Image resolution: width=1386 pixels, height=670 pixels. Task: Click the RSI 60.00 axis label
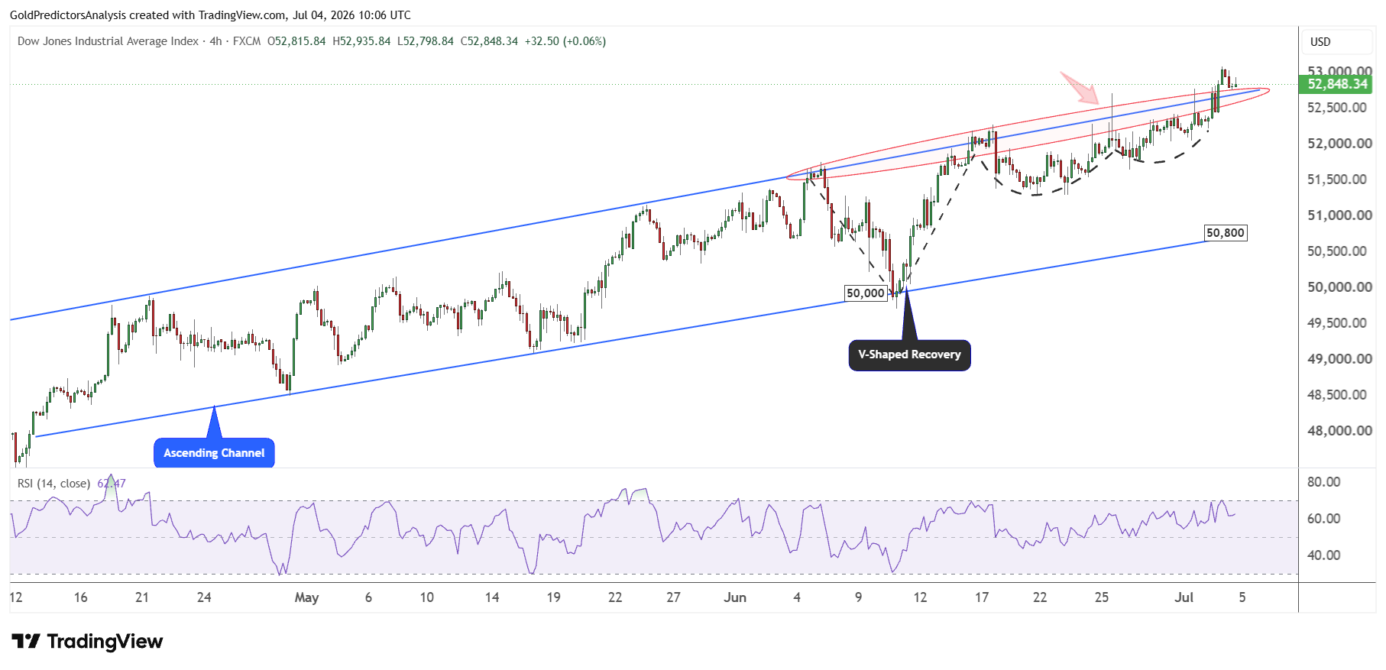pyautogui.click(x=1323, y=519)
